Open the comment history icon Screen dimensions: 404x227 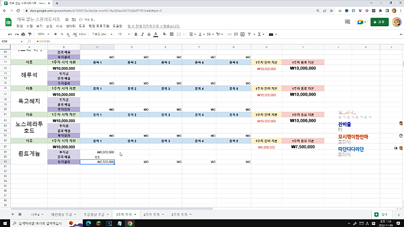coord(347,22)
